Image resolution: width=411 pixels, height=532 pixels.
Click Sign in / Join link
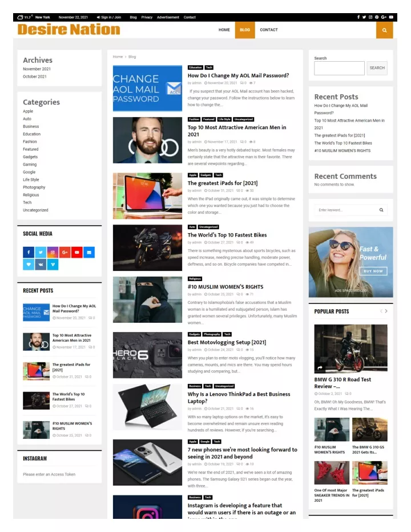tap(109, 17)
